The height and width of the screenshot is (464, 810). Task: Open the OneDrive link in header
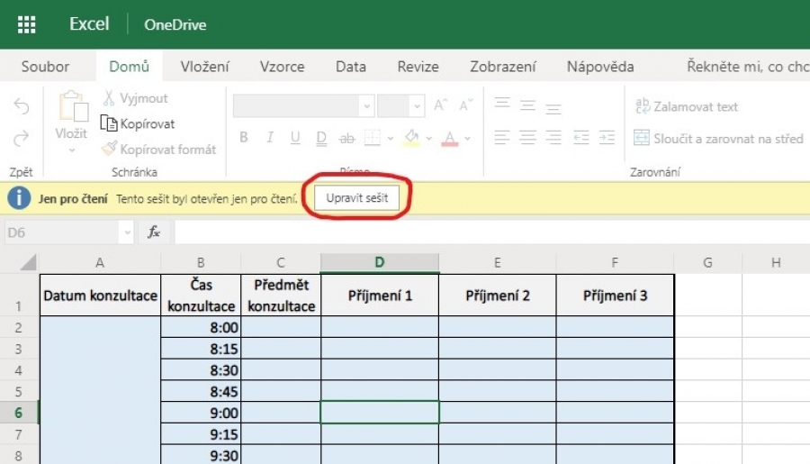175,24
